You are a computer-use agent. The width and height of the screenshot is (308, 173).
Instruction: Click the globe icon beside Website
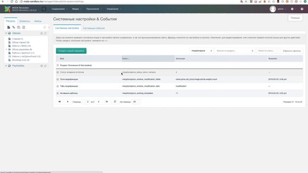(9, 33)
